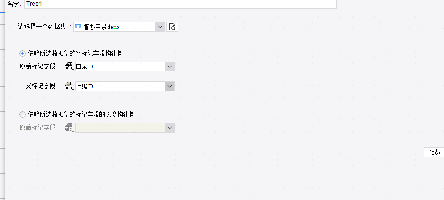Click the dataset preview magnifier icon

172,27
